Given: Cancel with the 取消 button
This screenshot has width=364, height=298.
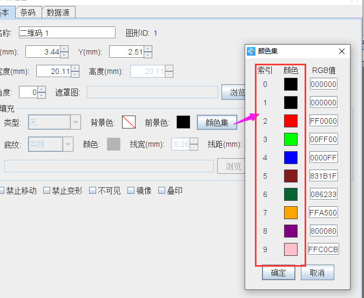Looking at the screenshot, I should coord(318,273).
